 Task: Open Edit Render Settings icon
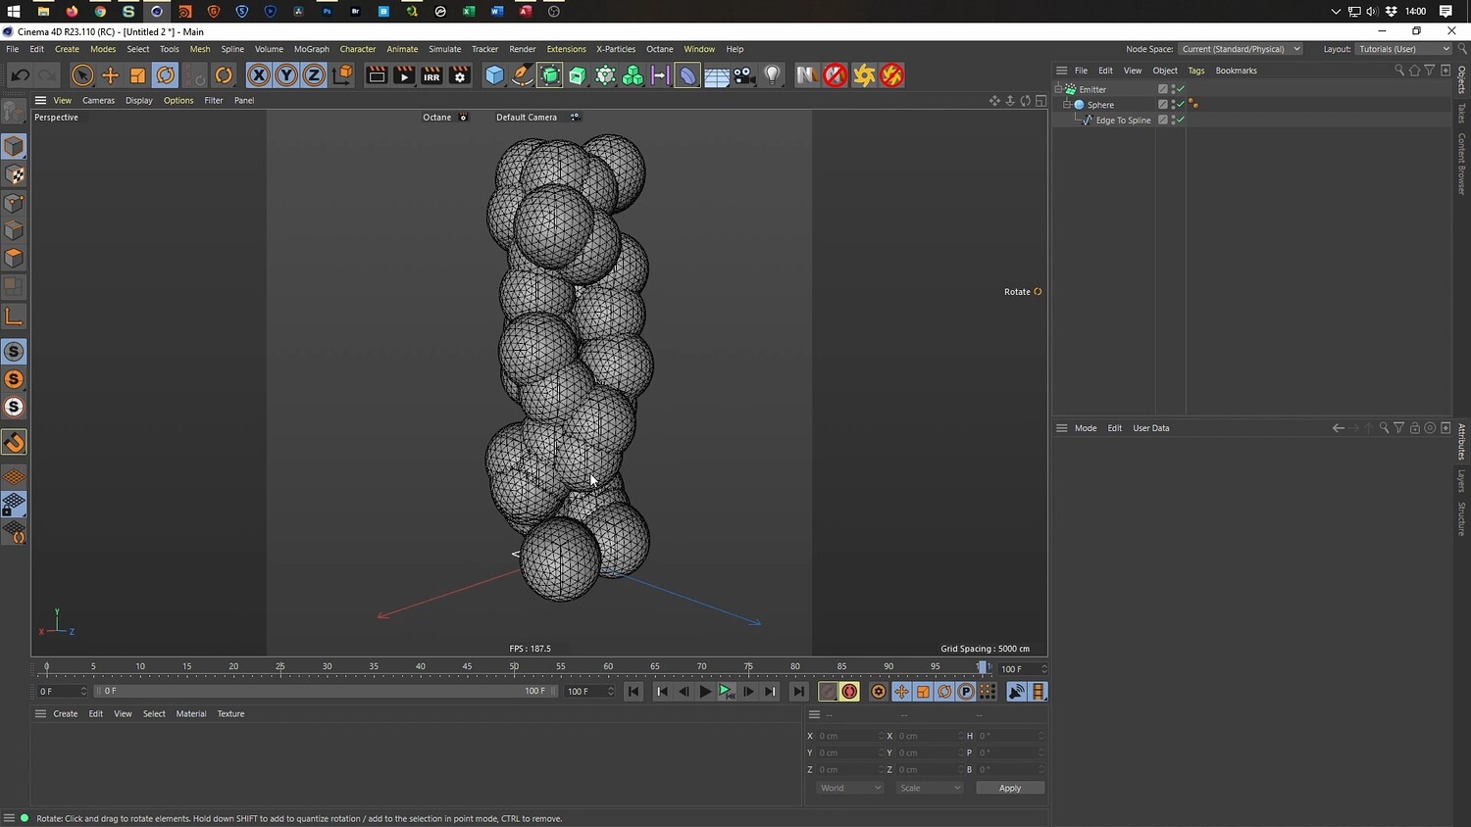[460, 75]
